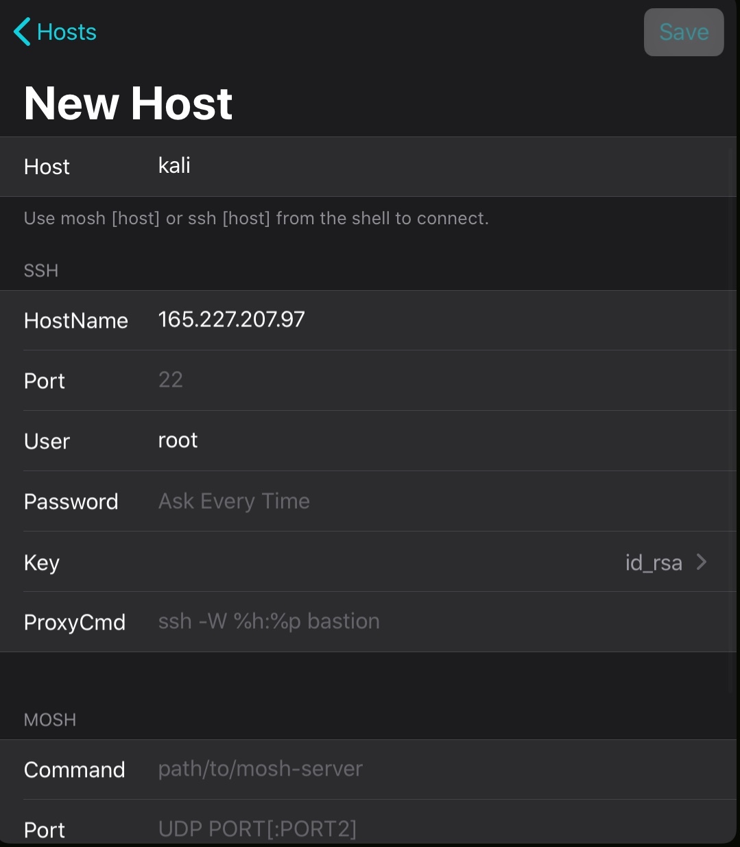Image resolution: width=740 pixels, height=847 pixels.
Task: Click the back arrow icon in navigation bar
Action: pyautogui.click(x=21, y=31)
